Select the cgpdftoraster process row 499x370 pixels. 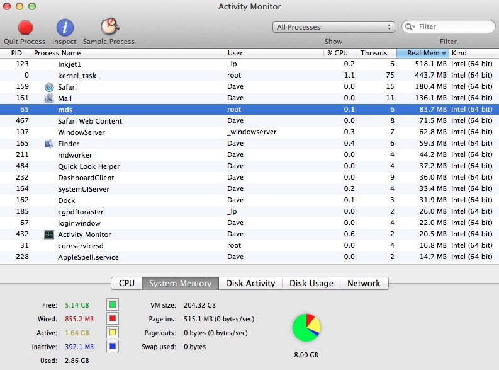click(249, 212)
